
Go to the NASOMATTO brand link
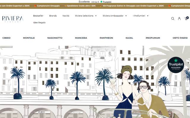55,38
